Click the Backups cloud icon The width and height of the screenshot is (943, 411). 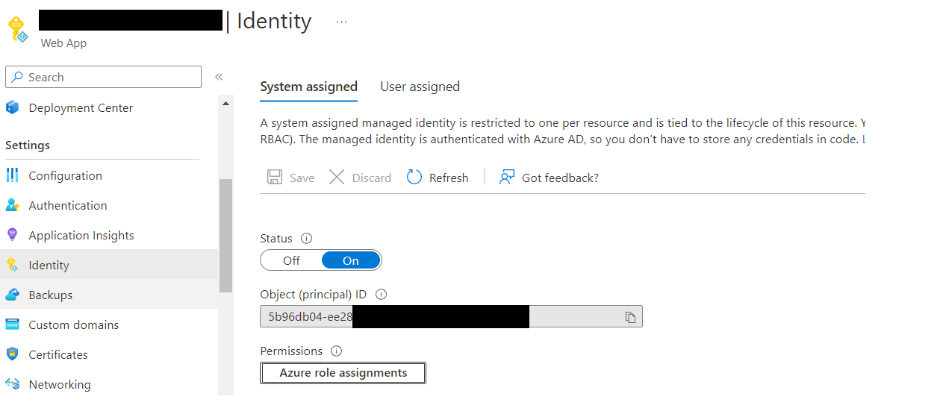(12, 295)
